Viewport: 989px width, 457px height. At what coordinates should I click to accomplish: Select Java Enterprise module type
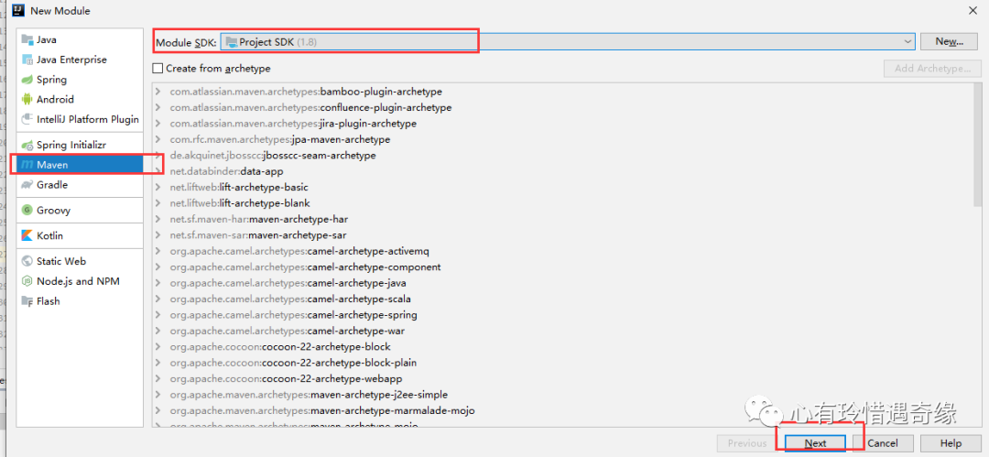tap(79, 60)
